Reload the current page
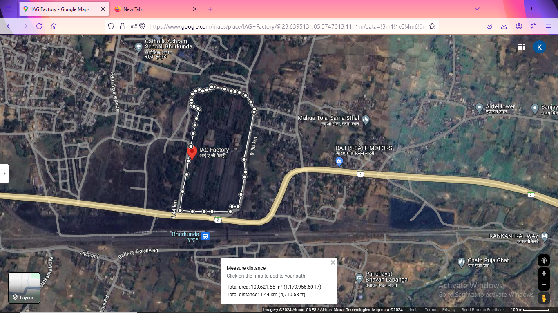 coord(39,26)
